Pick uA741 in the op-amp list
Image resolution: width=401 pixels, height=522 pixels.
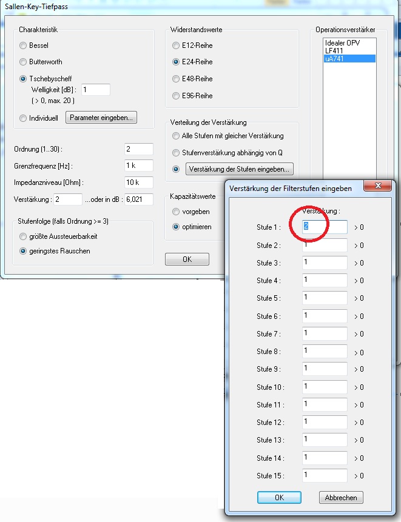tap(349, 59)
